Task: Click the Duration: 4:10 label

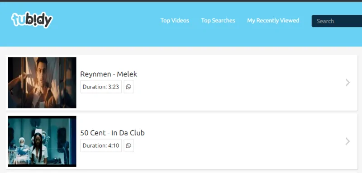Action: (101, 145)
